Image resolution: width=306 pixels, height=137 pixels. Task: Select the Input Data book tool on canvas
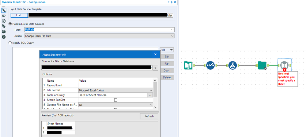[x=188, y=65]
